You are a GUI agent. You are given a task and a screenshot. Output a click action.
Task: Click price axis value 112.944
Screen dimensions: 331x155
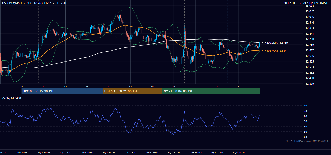pyautogui.click(x=309, y=22)
